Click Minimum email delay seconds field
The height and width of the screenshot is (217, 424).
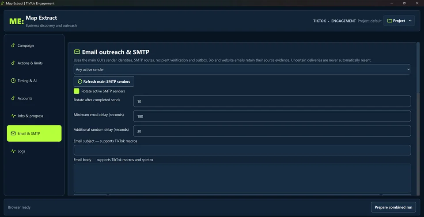[x=272, y=116]
